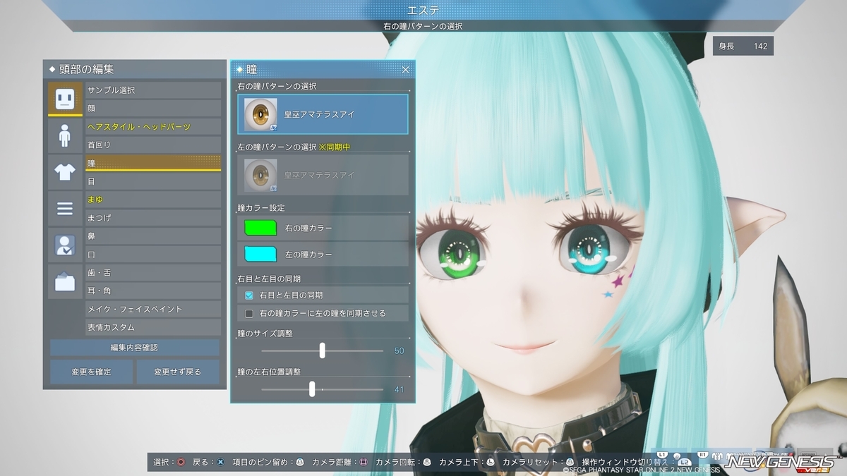
Task: Click the 頭部の編集 panel title
Action: click(x=86, y=69)
